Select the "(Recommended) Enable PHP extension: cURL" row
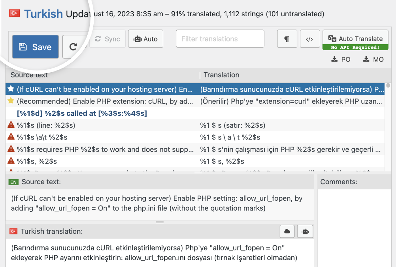396x267 pixels. pyautogui.click(x=195, y=101)
